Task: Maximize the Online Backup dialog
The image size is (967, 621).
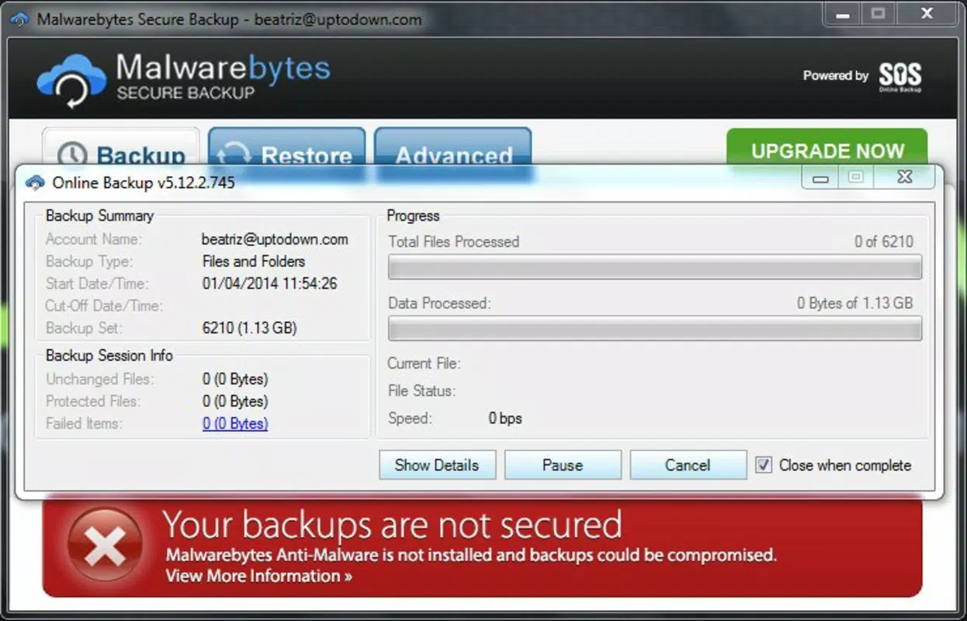Action: coord(856,178)
